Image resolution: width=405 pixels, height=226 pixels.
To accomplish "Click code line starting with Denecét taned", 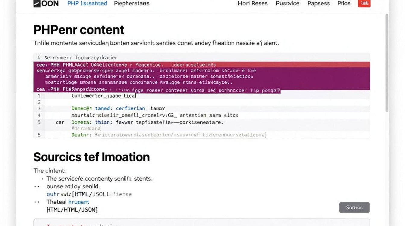I will pos(118,108).
